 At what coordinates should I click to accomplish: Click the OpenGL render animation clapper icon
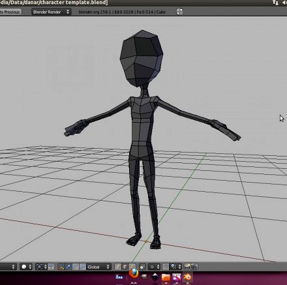(194, 267)
